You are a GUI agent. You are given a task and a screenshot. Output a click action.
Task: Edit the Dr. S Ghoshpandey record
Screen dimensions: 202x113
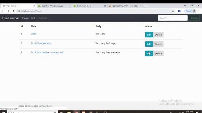(x=149, y=44)
